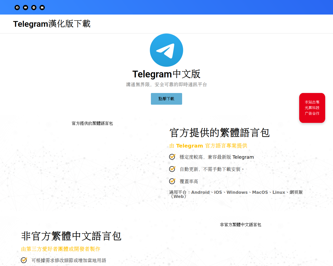
Task: Click the checkmark icon beside 自動更新
Action: coord(172,169)
